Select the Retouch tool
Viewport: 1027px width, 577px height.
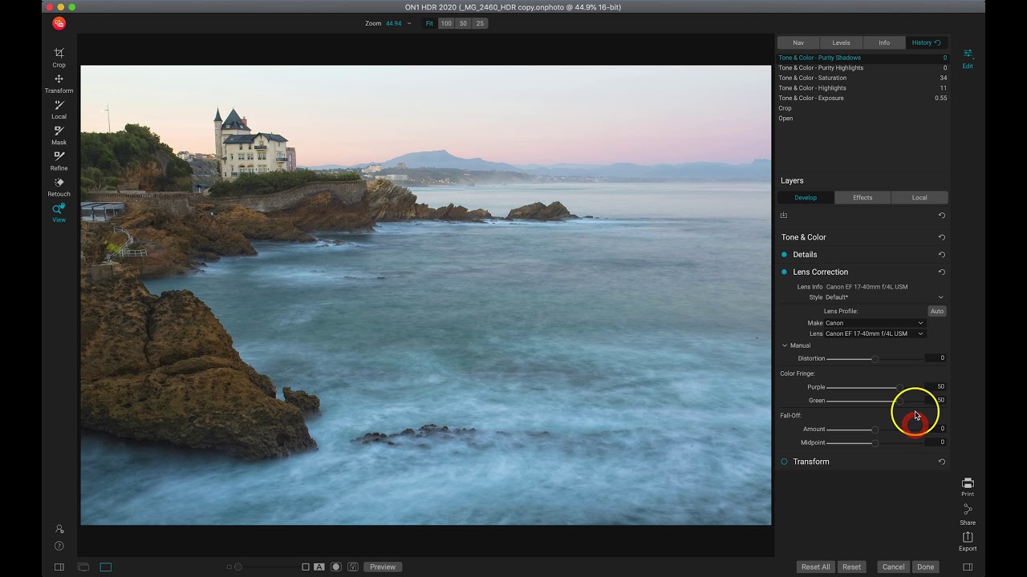59,186
